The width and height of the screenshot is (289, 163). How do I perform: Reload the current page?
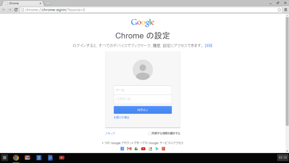[16, 10]
